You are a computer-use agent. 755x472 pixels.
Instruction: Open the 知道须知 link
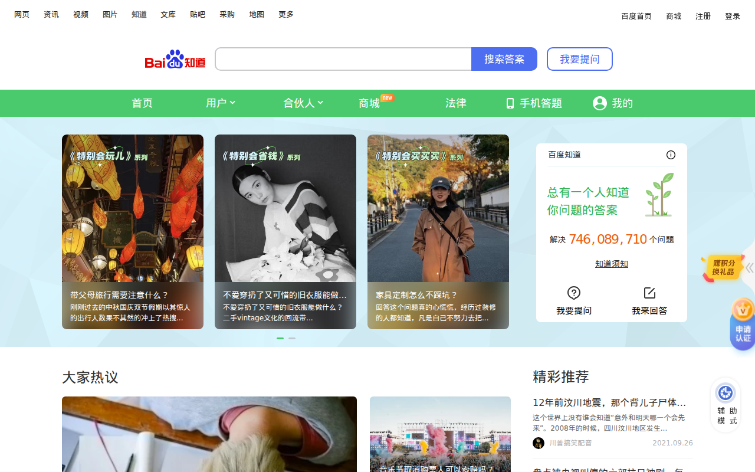611,264
